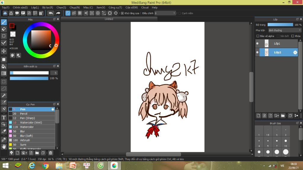Click the brush size slider

tap(29, 73)
